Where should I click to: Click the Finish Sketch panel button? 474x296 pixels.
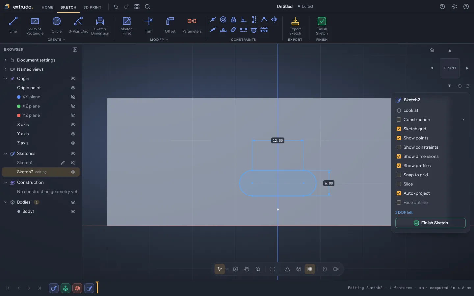(431, 223)
